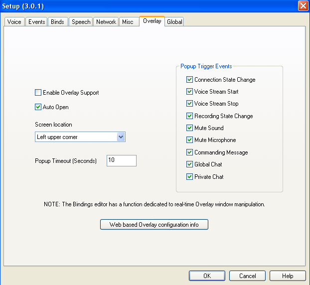Expand the Screen location dropdown arrow
This screenshot has width=310, height=285.
(121, 137)
